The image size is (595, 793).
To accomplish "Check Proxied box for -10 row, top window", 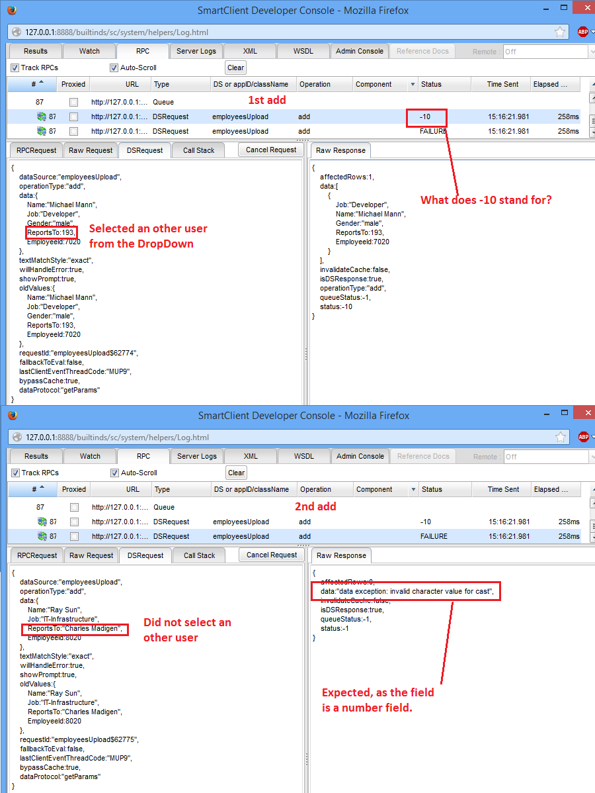I will click(74, 117).
